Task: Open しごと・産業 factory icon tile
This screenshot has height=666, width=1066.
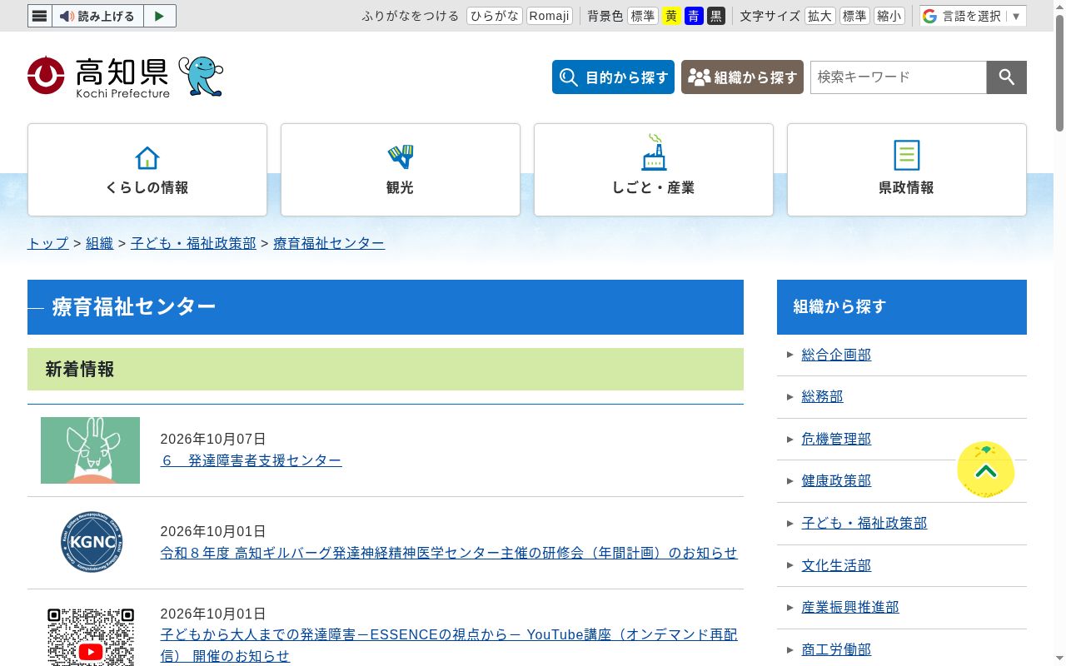Action: coord(654,170)
